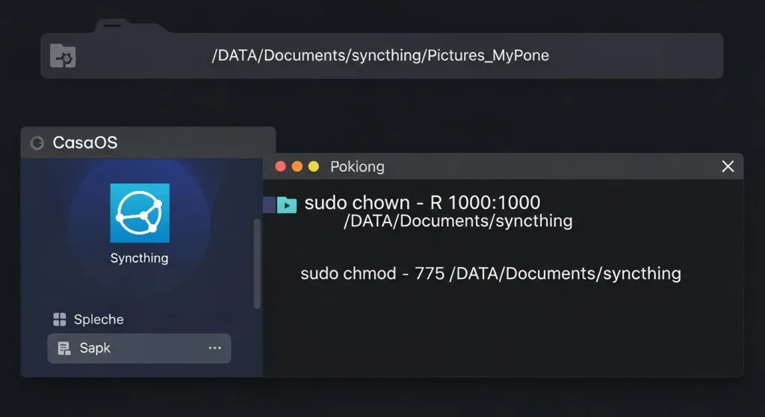Open the three-dot menu on Sapk

[x=215, y=348]
